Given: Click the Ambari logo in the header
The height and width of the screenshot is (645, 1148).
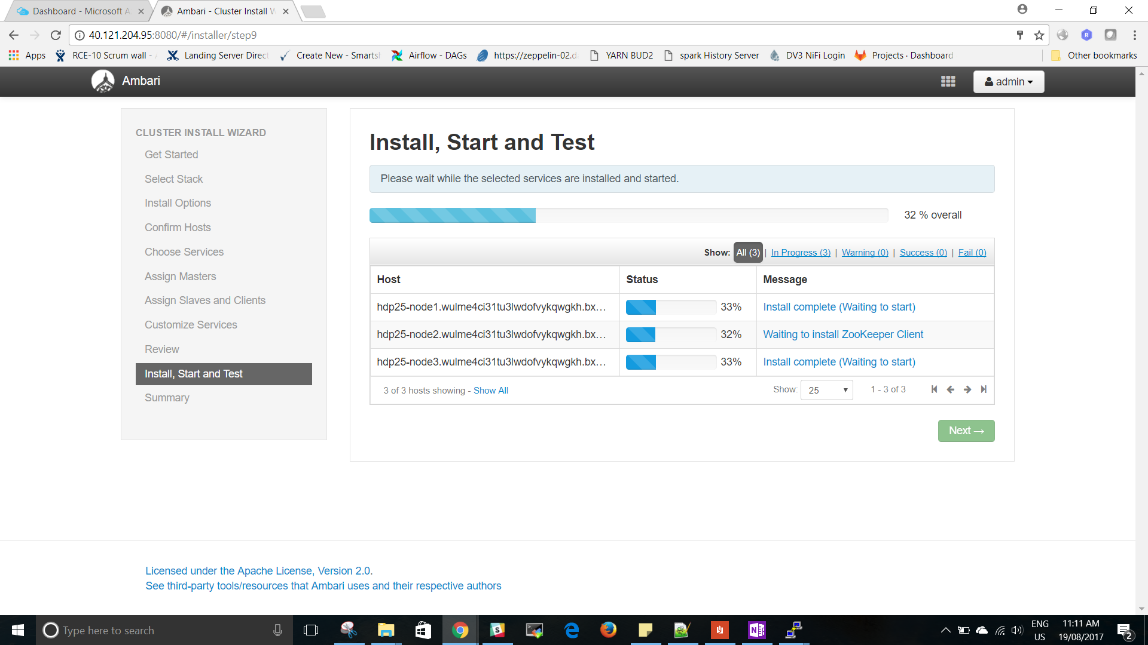Looking at the screenshot, I should 103,81.
